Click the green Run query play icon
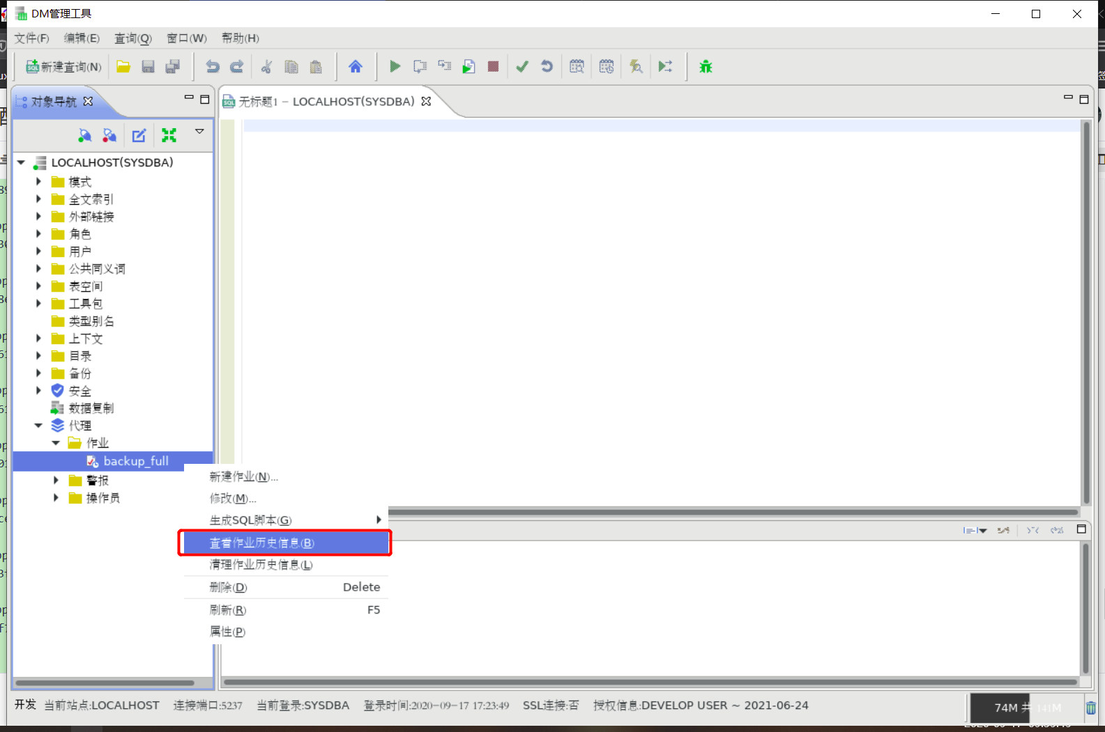This screenshot has width=1105, height=732. pyautogui.click(x=395, y=67)
